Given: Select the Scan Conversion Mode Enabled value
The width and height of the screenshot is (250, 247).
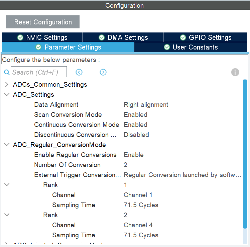Looking at the screenshot, I should 135,114.
